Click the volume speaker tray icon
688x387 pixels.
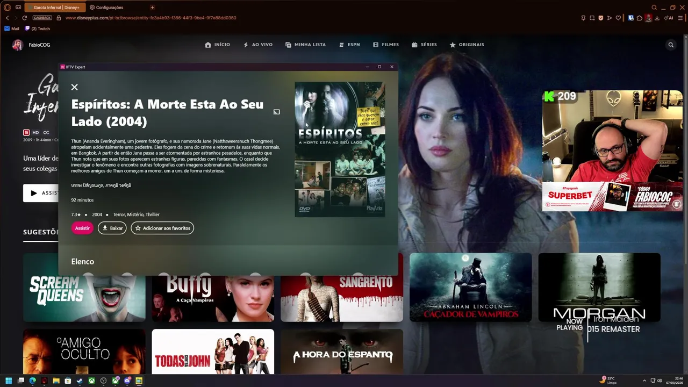click(x=660, y=381)
